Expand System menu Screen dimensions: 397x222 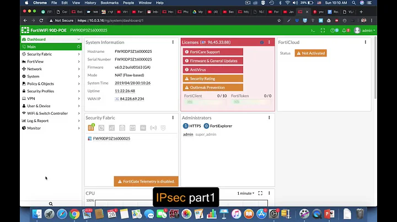(x=51, y=76)
